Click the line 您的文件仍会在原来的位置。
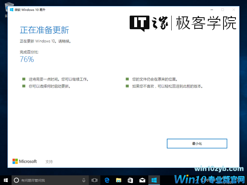Viewport: 247px width, 185px height. (155, 79)
